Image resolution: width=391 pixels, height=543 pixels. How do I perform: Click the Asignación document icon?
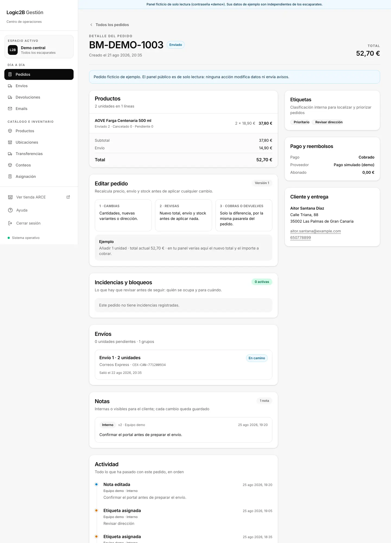[10, 176]
